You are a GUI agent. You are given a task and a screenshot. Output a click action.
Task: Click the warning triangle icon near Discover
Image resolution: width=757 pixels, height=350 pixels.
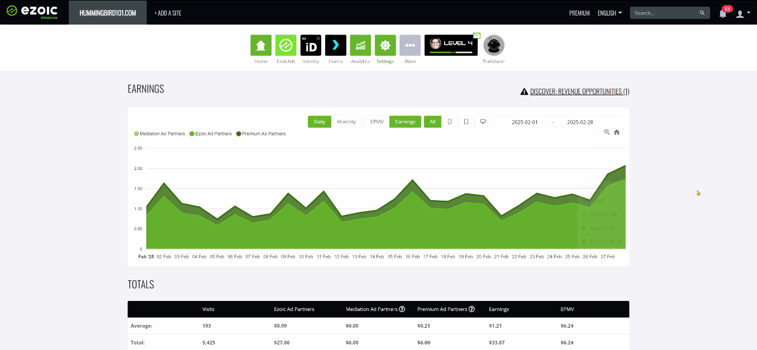pos(524,91)
